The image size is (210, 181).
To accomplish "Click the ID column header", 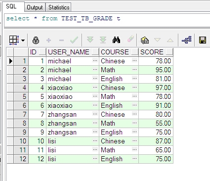I will click(x=38, y=52).
